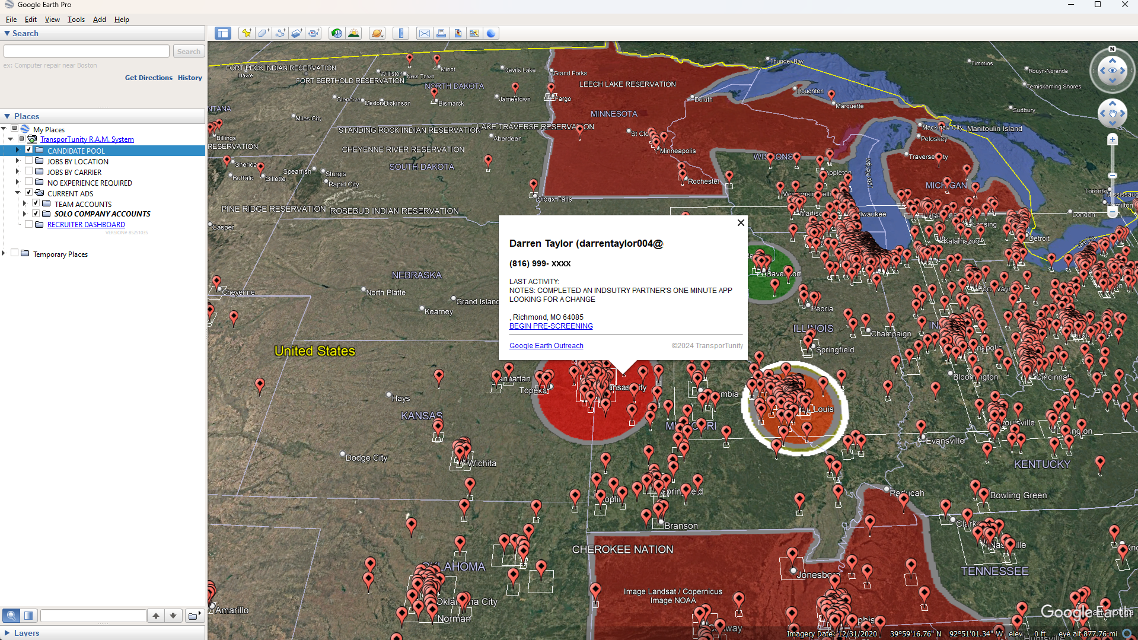1138x640 pixels.
Task: Check the JOBS BY CARRIER checkbox
Action: [x=28, y=171]
